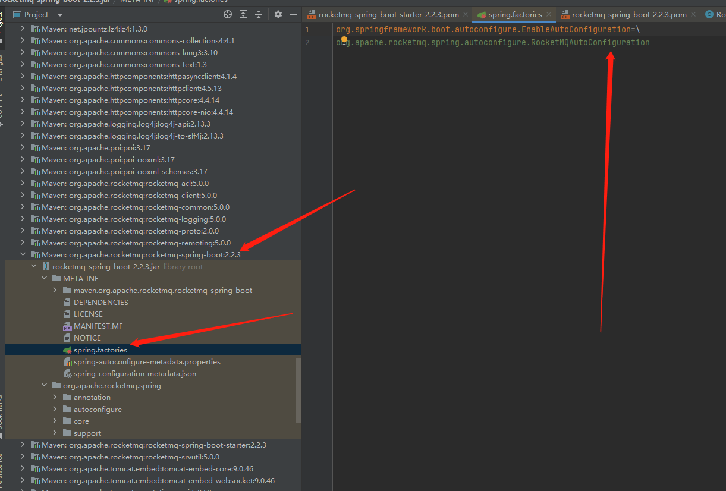
Task: Select Maven log4j-to-slf4j:2.13.3 library row
Action: click(x=153, y=136)
